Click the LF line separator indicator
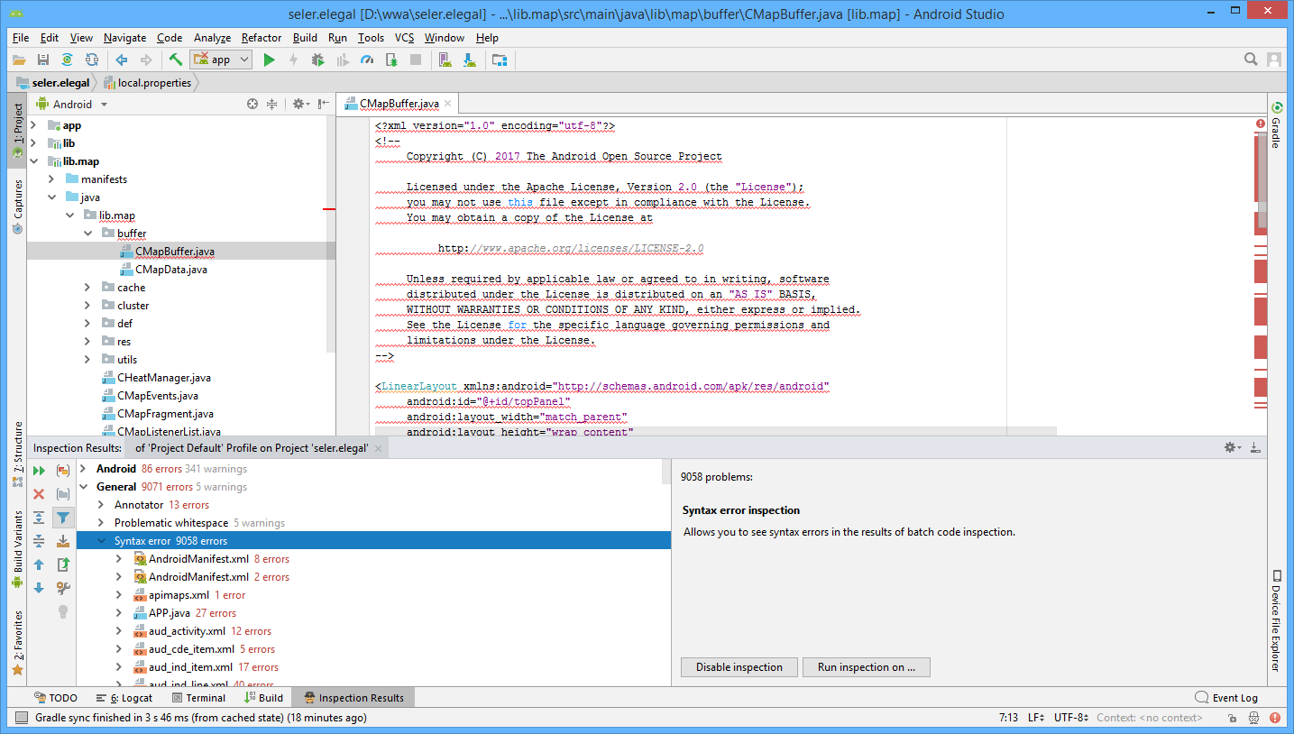The width and height of the screenshot is (1294, 734). point(1036,719)
